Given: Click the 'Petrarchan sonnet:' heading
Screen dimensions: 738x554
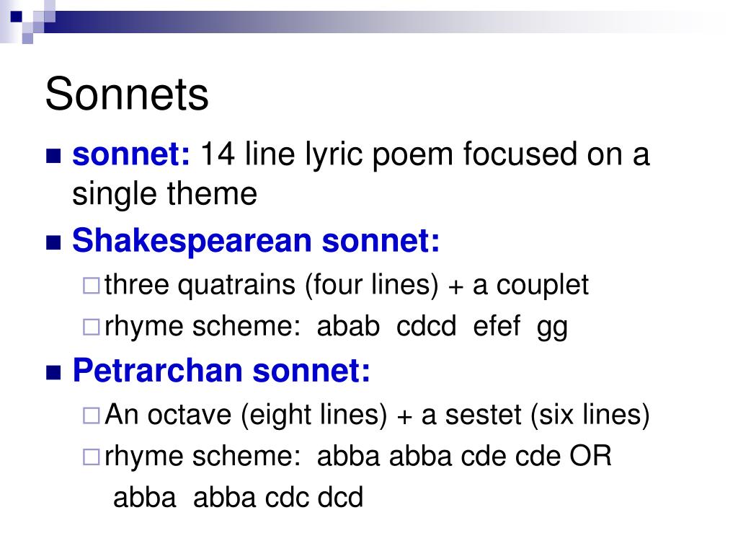Looking at the screenshot, I should [x=221, y=371].
